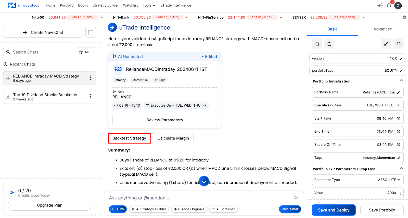Click the uTrade algos logo
Viewport: 408px width, 218px height.
[x=23, y=5]
